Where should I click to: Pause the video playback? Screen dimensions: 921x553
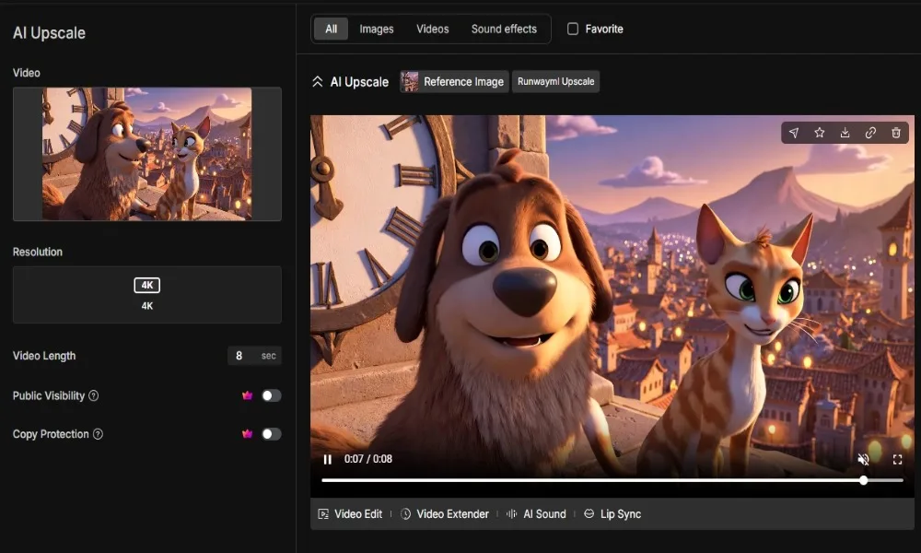(328, 459)
